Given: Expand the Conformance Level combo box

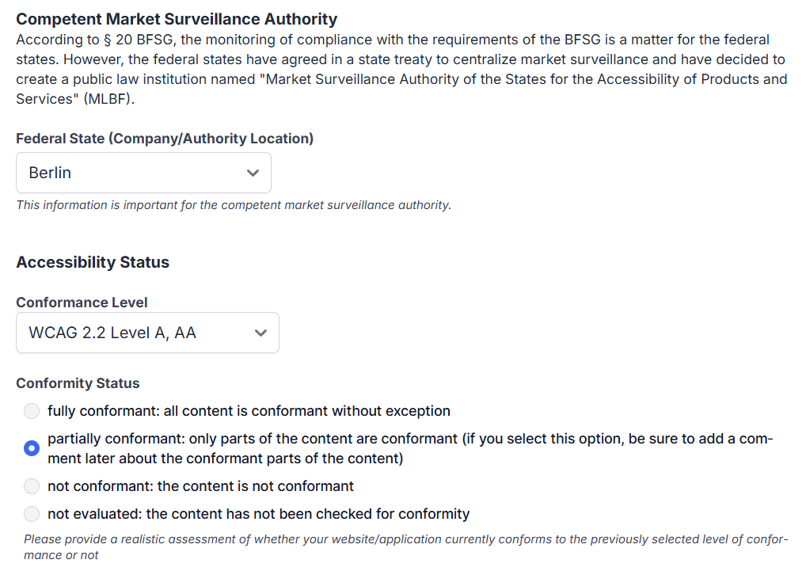Looking at the screenshot, I should 146,333.
